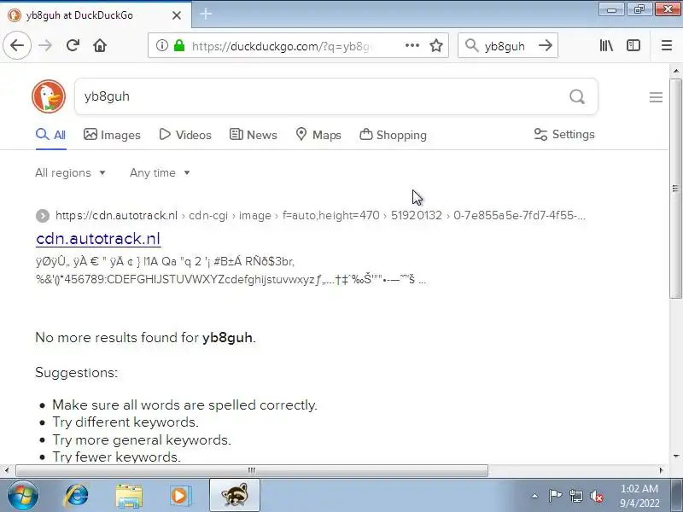Click the forward navigation arrow

45,45
